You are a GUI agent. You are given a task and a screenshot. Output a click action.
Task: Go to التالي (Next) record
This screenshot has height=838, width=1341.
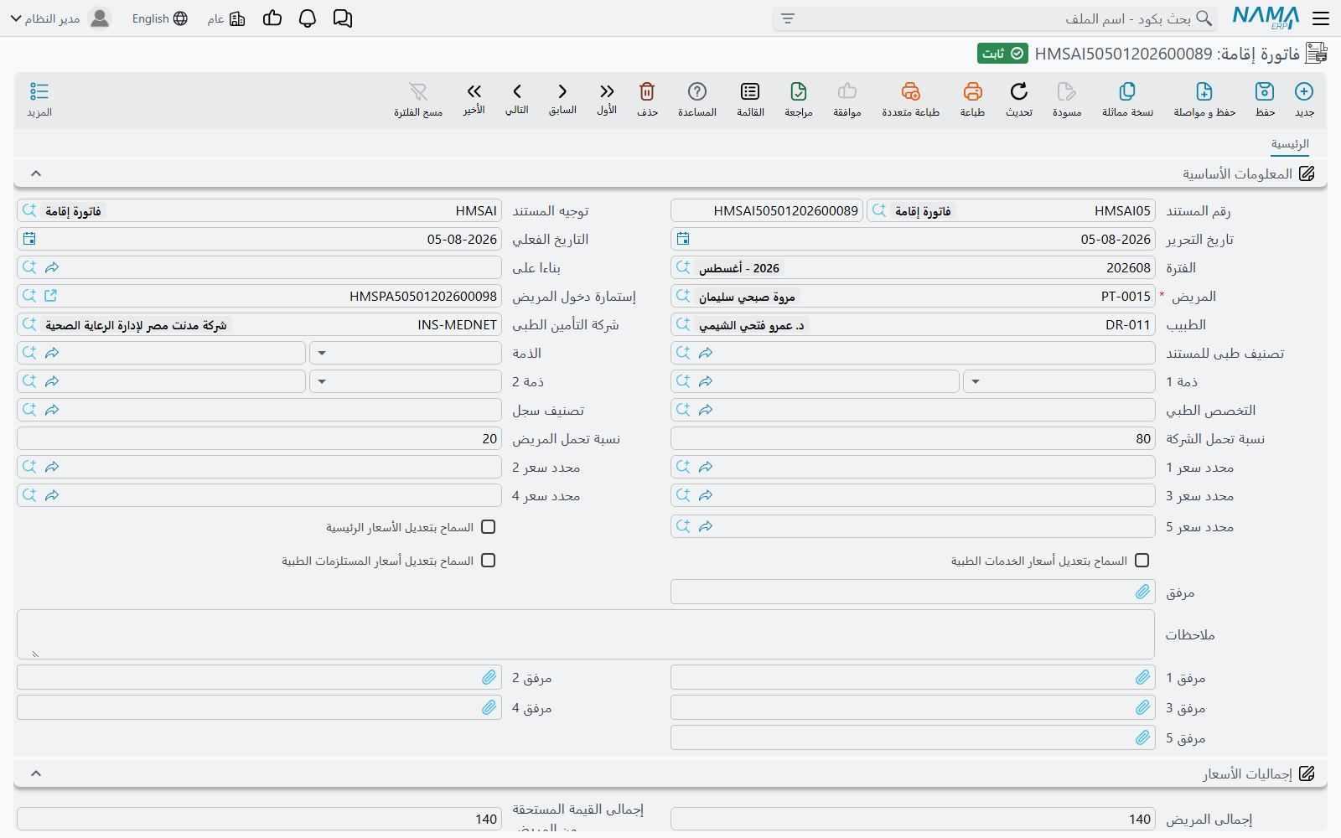point(517,91)
